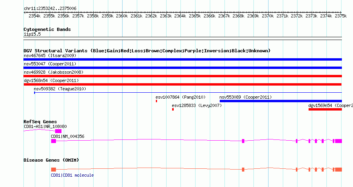Select the red loss bar under dgv1569n54
This screenshot has height=187, width=353.
click(x=325, y=109)
